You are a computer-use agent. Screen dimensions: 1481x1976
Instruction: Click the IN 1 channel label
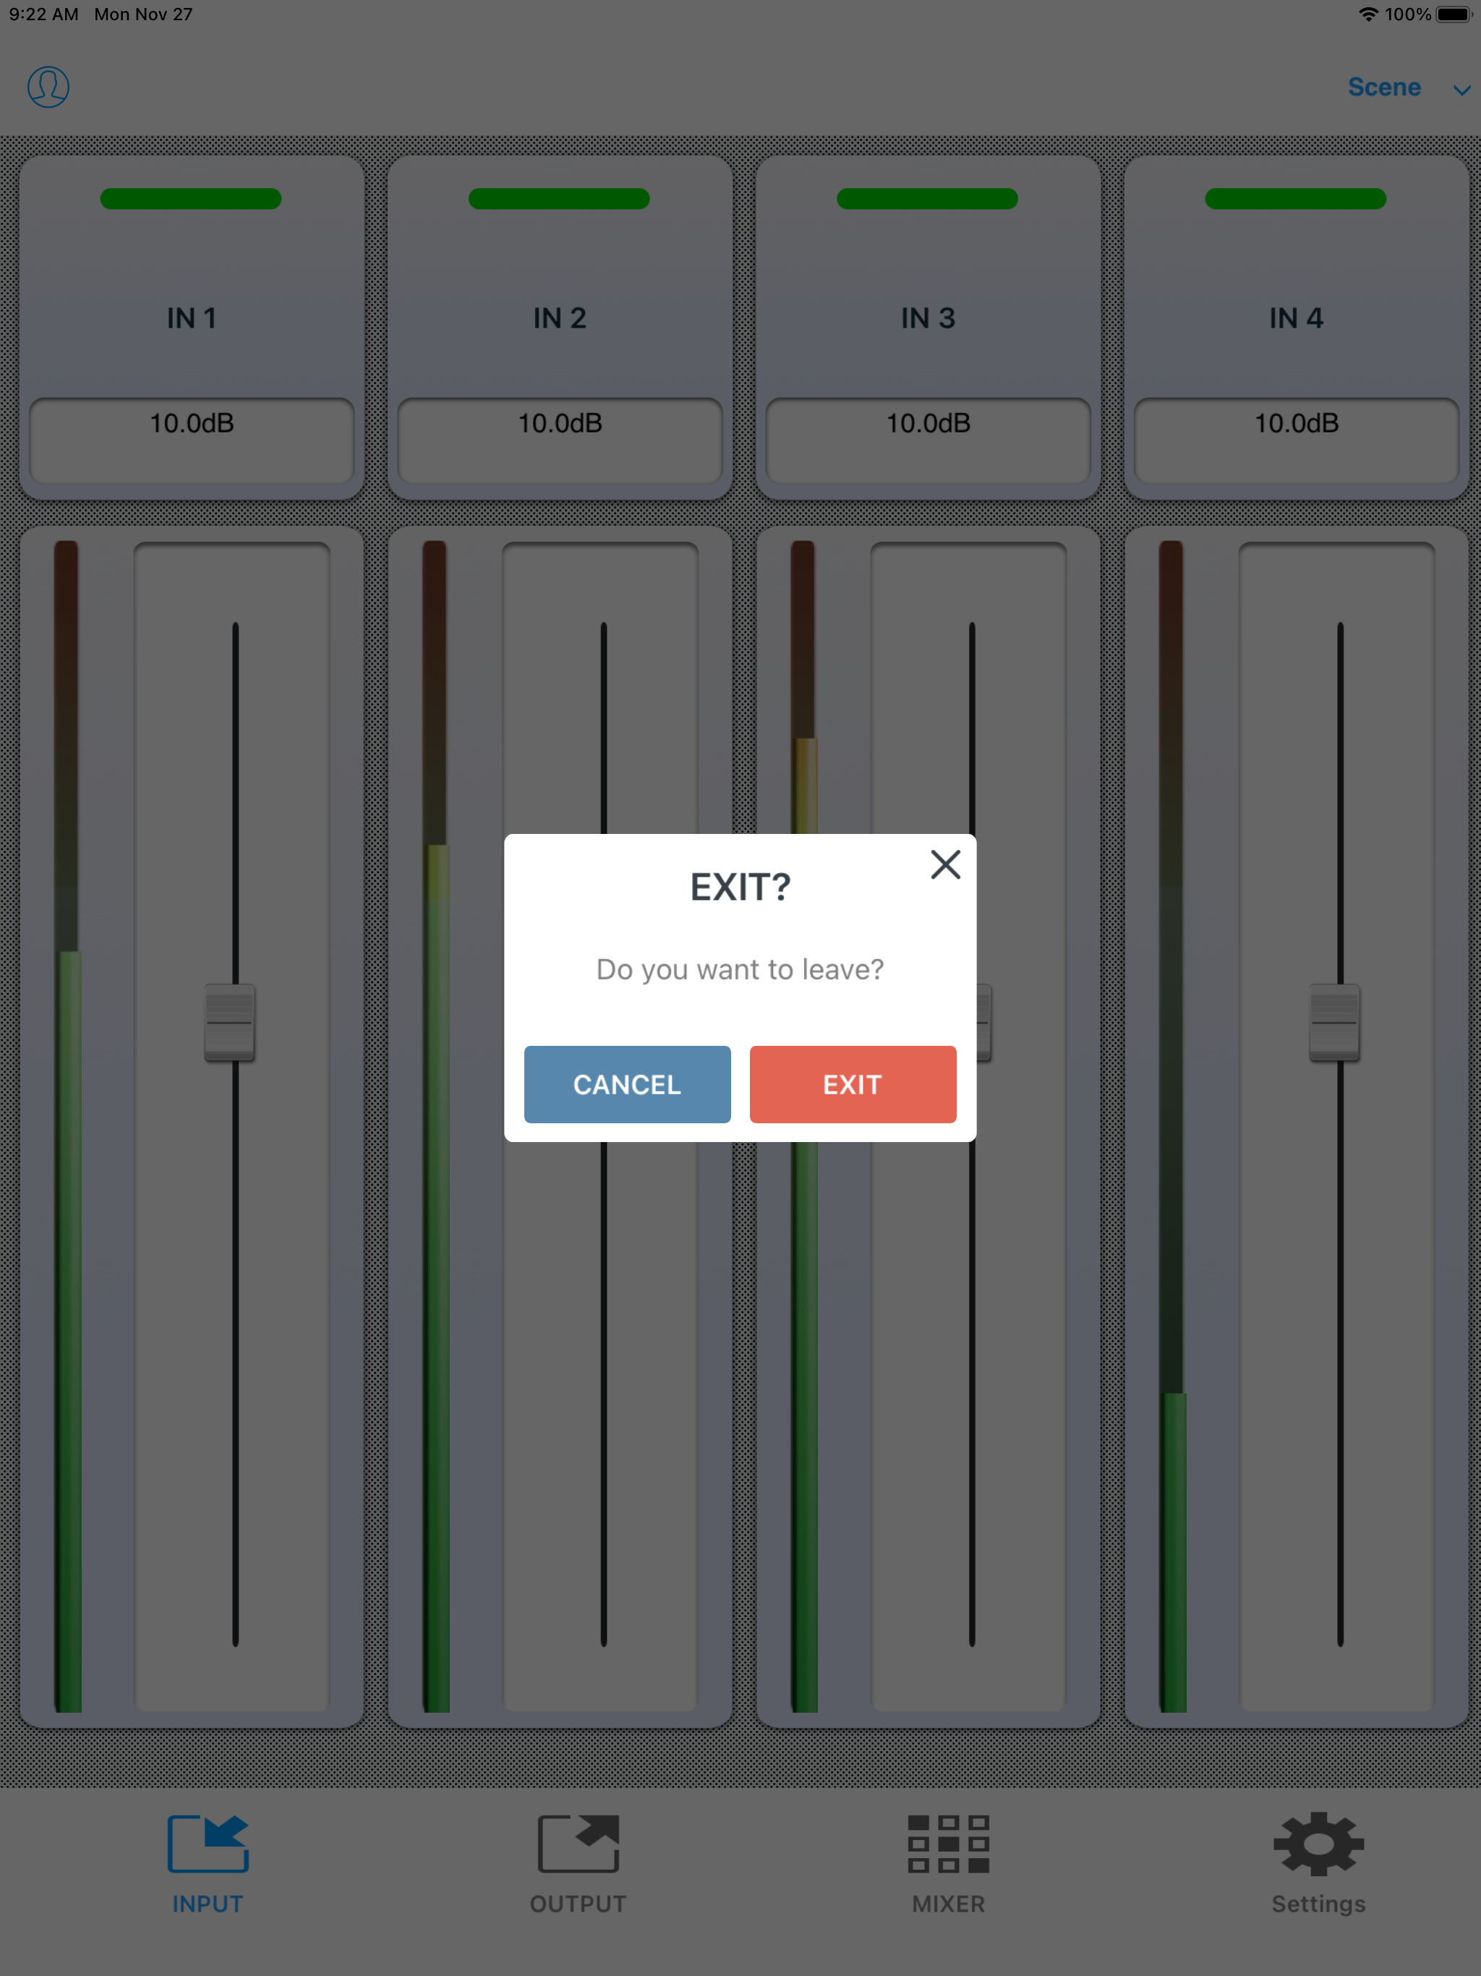[191, 318]
